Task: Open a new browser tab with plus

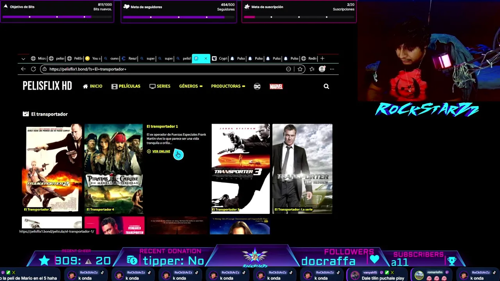Action: coord(322,59)
